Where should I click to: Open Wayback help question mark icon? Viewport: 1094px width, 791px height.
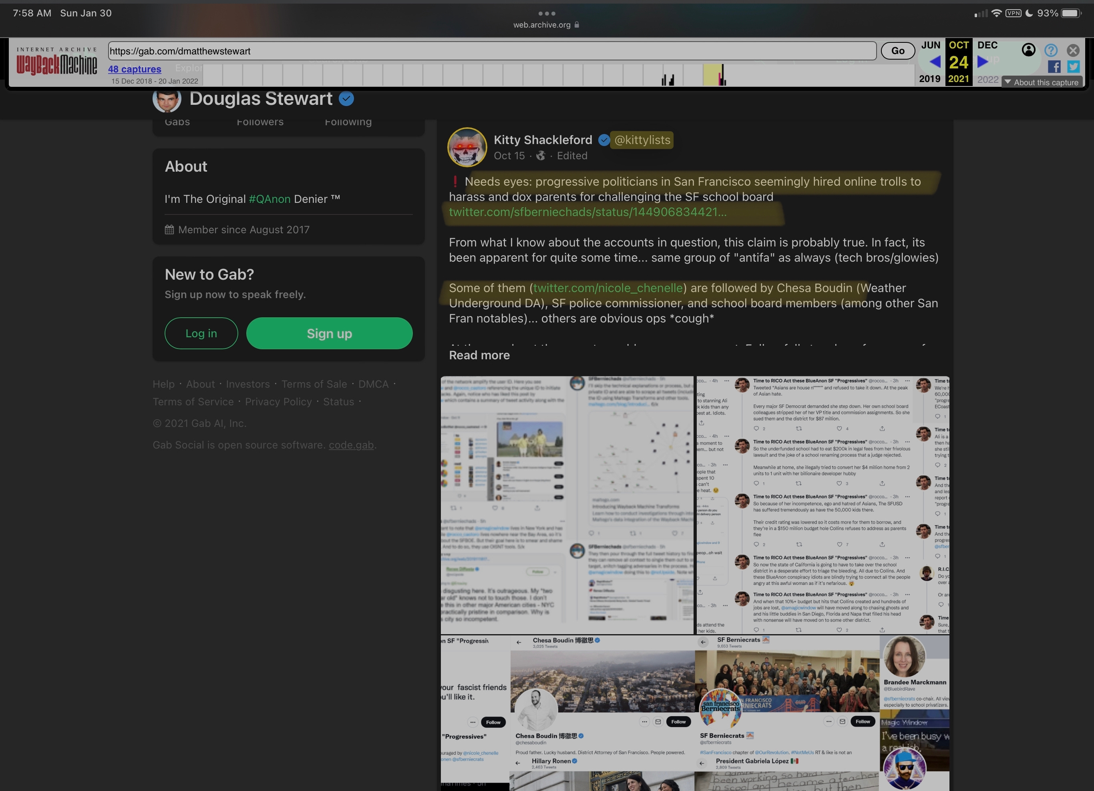[x=1051, y=50]
